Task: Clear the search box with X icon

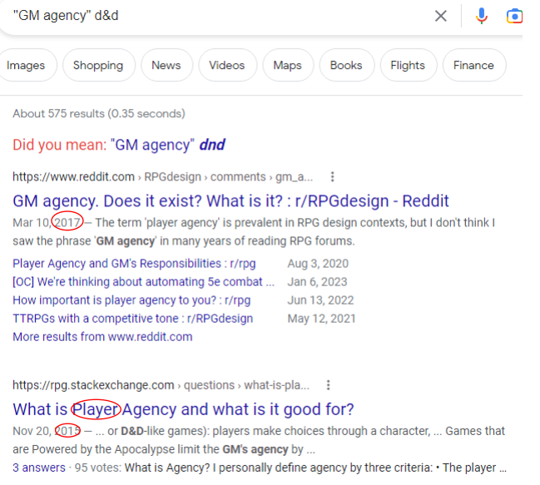Action: point(441,16)
